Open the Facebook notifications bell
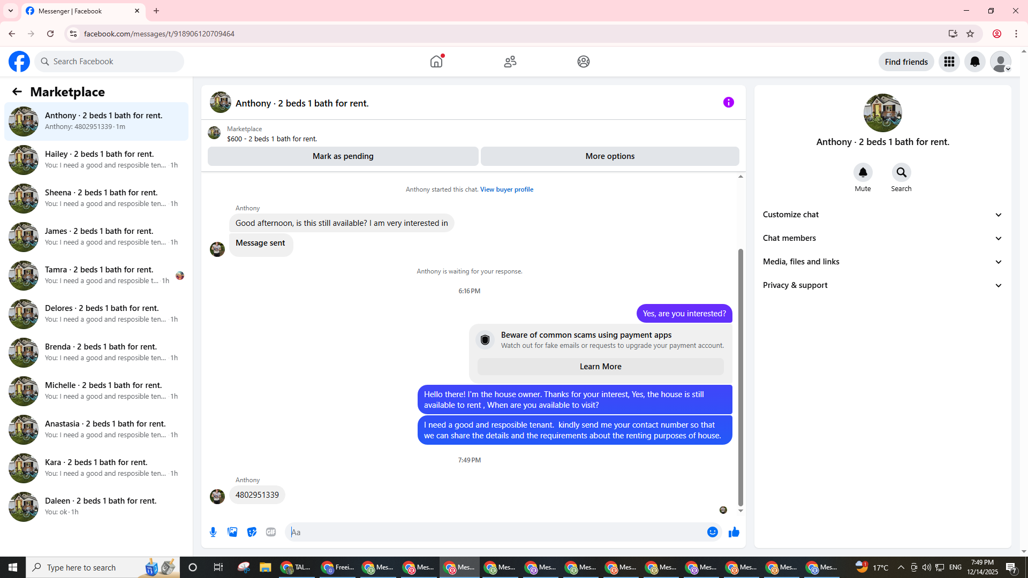The width and height of the screenshot is (1028, 578). [974, 62]
